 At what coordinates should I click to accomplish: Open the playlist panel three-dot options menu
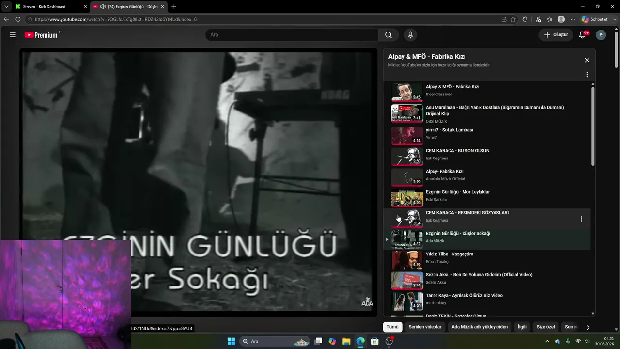(587, 75)
